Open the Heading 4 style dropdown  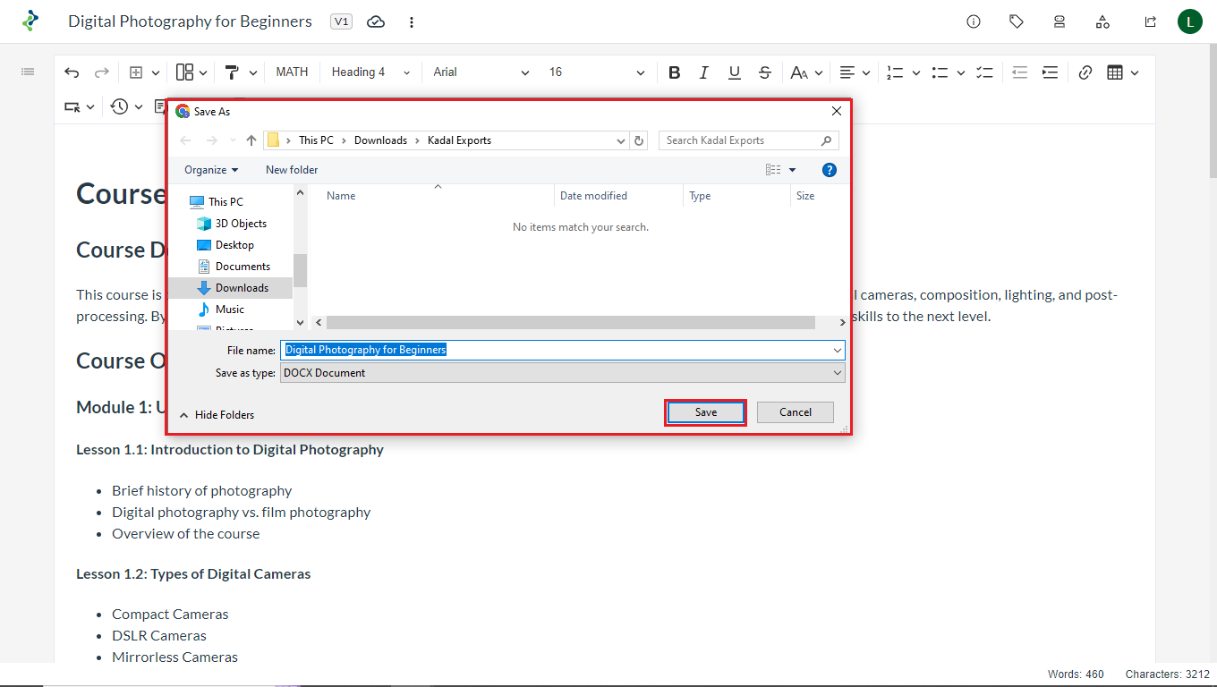coord(370,72)
